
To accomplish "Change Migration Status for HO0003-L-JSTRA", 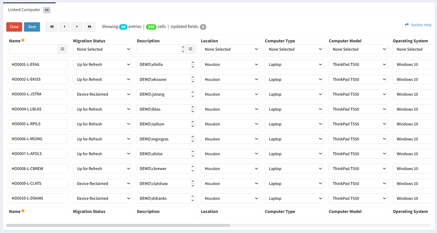I will pos(102,94).
